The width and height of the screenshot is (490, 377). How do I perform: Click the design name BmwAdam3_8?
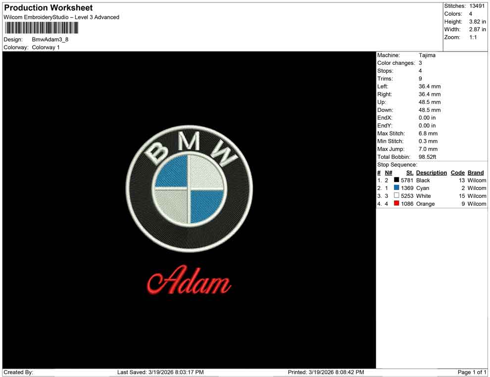pyautogui.click(x=49, y=39)
